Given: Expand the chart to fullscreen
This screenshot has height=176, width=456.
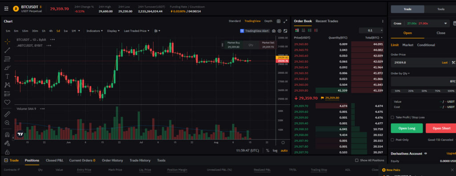Looking at the screenshot, I should [x=285, y=21].
